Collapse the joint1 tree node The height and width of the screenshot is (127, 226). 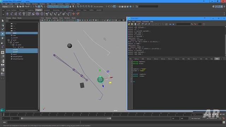(x=8, y=40)
